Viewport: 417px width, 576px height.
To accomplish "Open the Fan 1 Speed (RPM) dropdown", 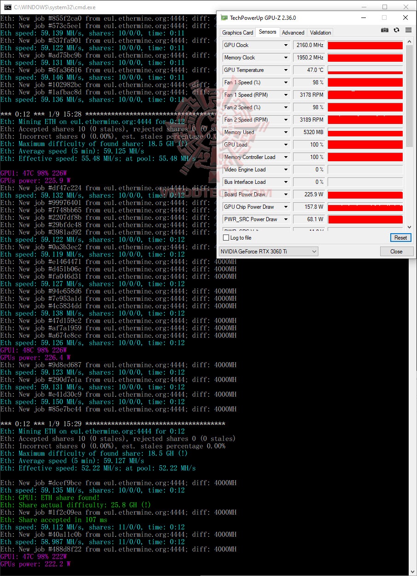I will tap(286, 95).
